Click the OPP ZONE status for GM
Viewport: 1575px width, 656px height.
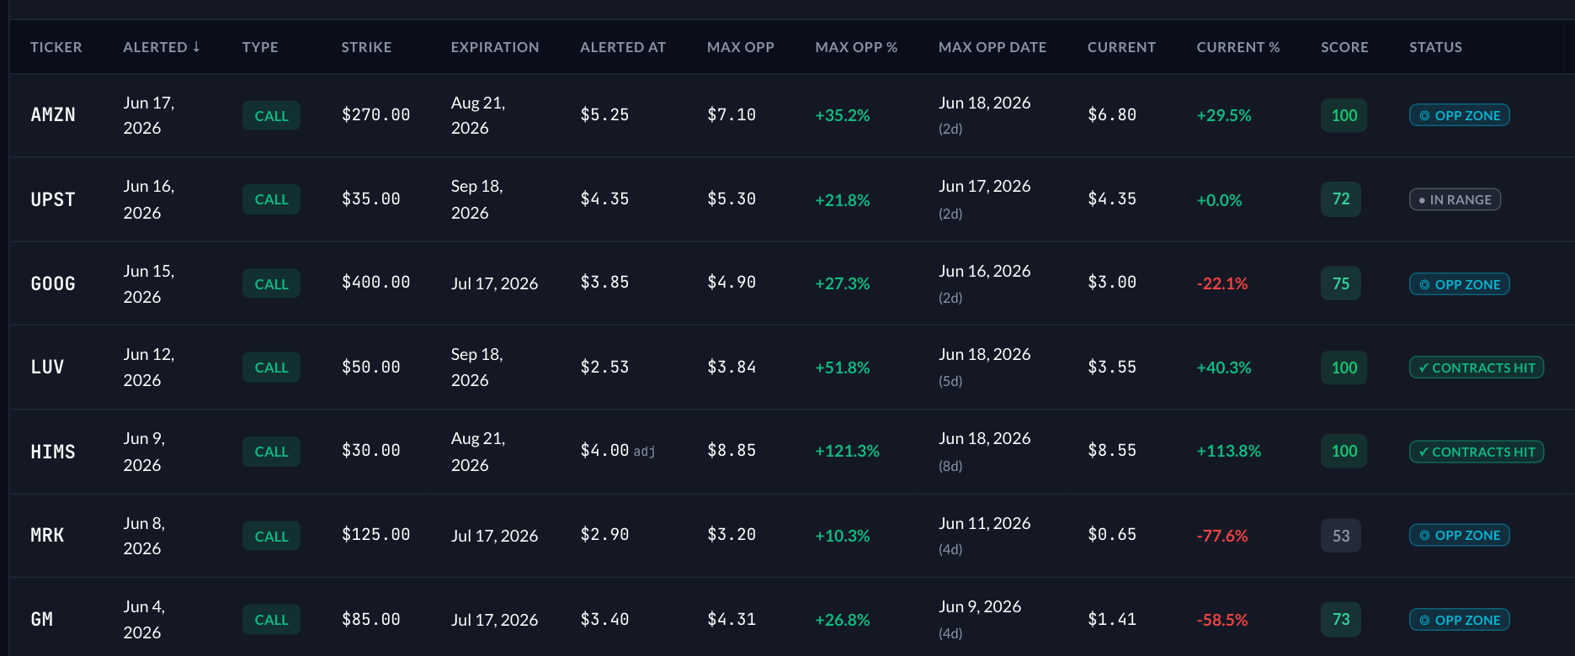point(1460,620)
